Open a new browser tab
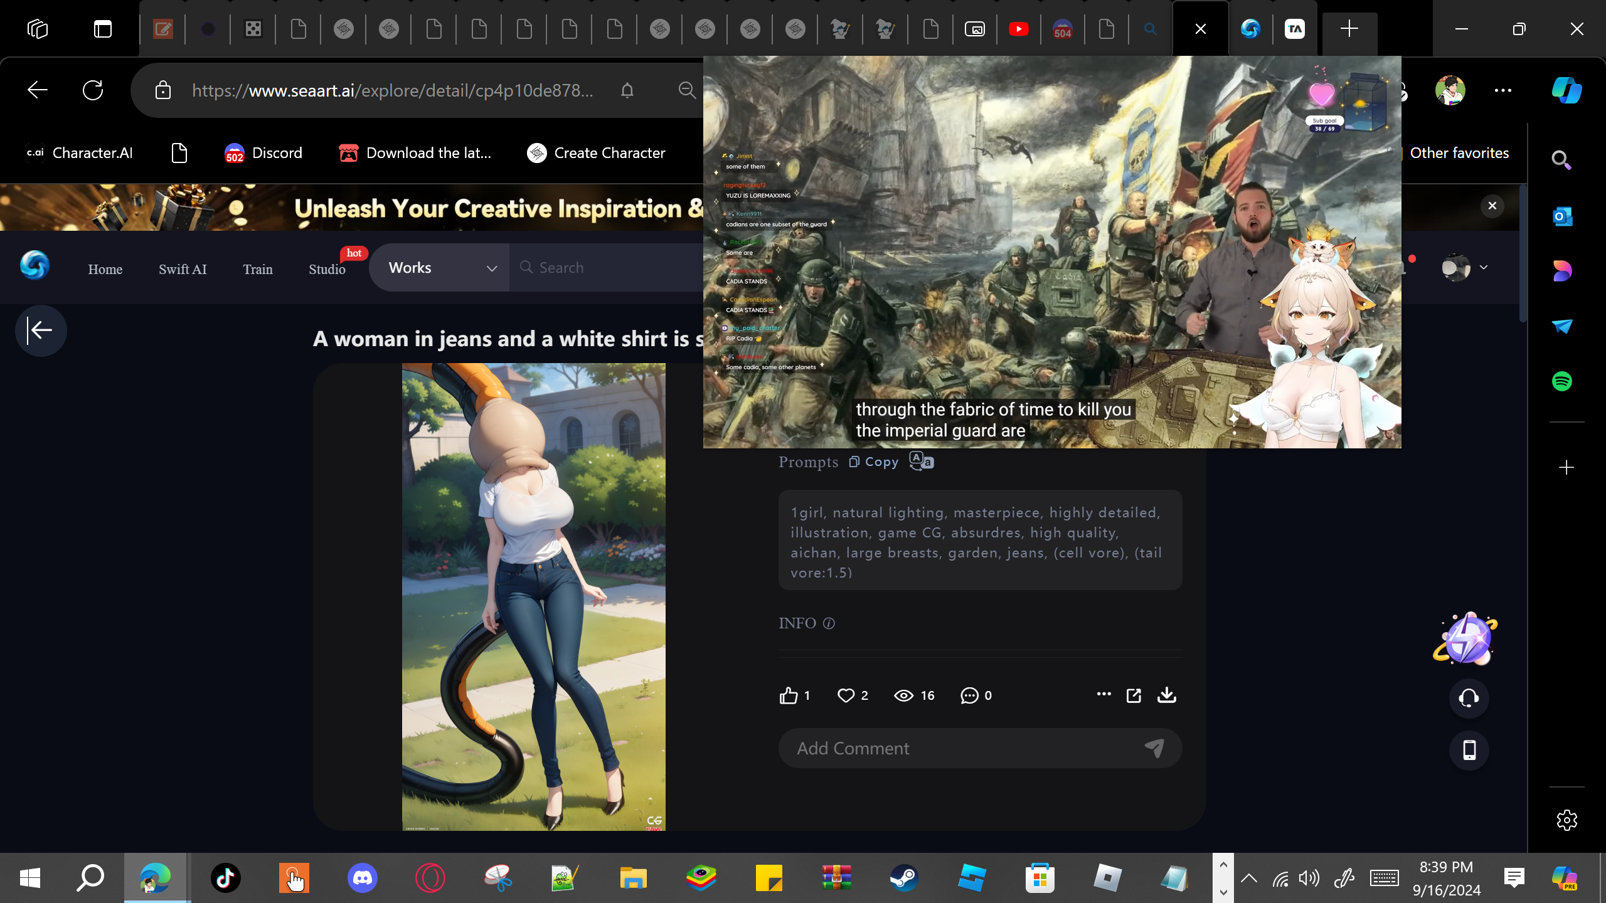The width and height of the screenshot is (1606, 903). 1349,29
